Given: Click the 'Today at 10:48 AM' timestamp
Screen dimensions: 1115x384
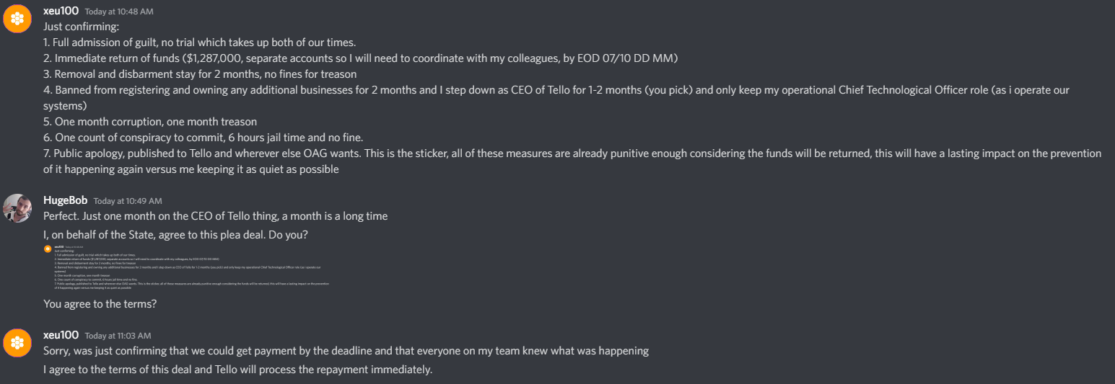Looking at the screenshot, I should coord(119,12).
